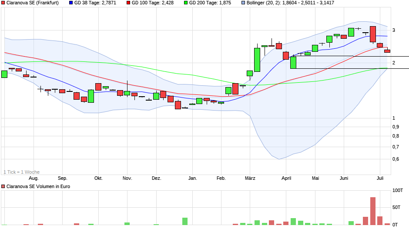This screenshot has width=409, height=229.
Task: Select the 'Claranova SE (Frankfurt)' legend label
Action: pyautogui.click(x=32, y=3)
